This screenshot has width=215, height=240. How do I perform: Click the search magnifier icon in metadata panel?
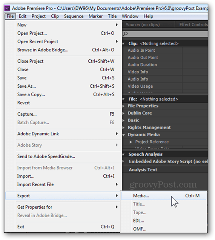(126, 34)
